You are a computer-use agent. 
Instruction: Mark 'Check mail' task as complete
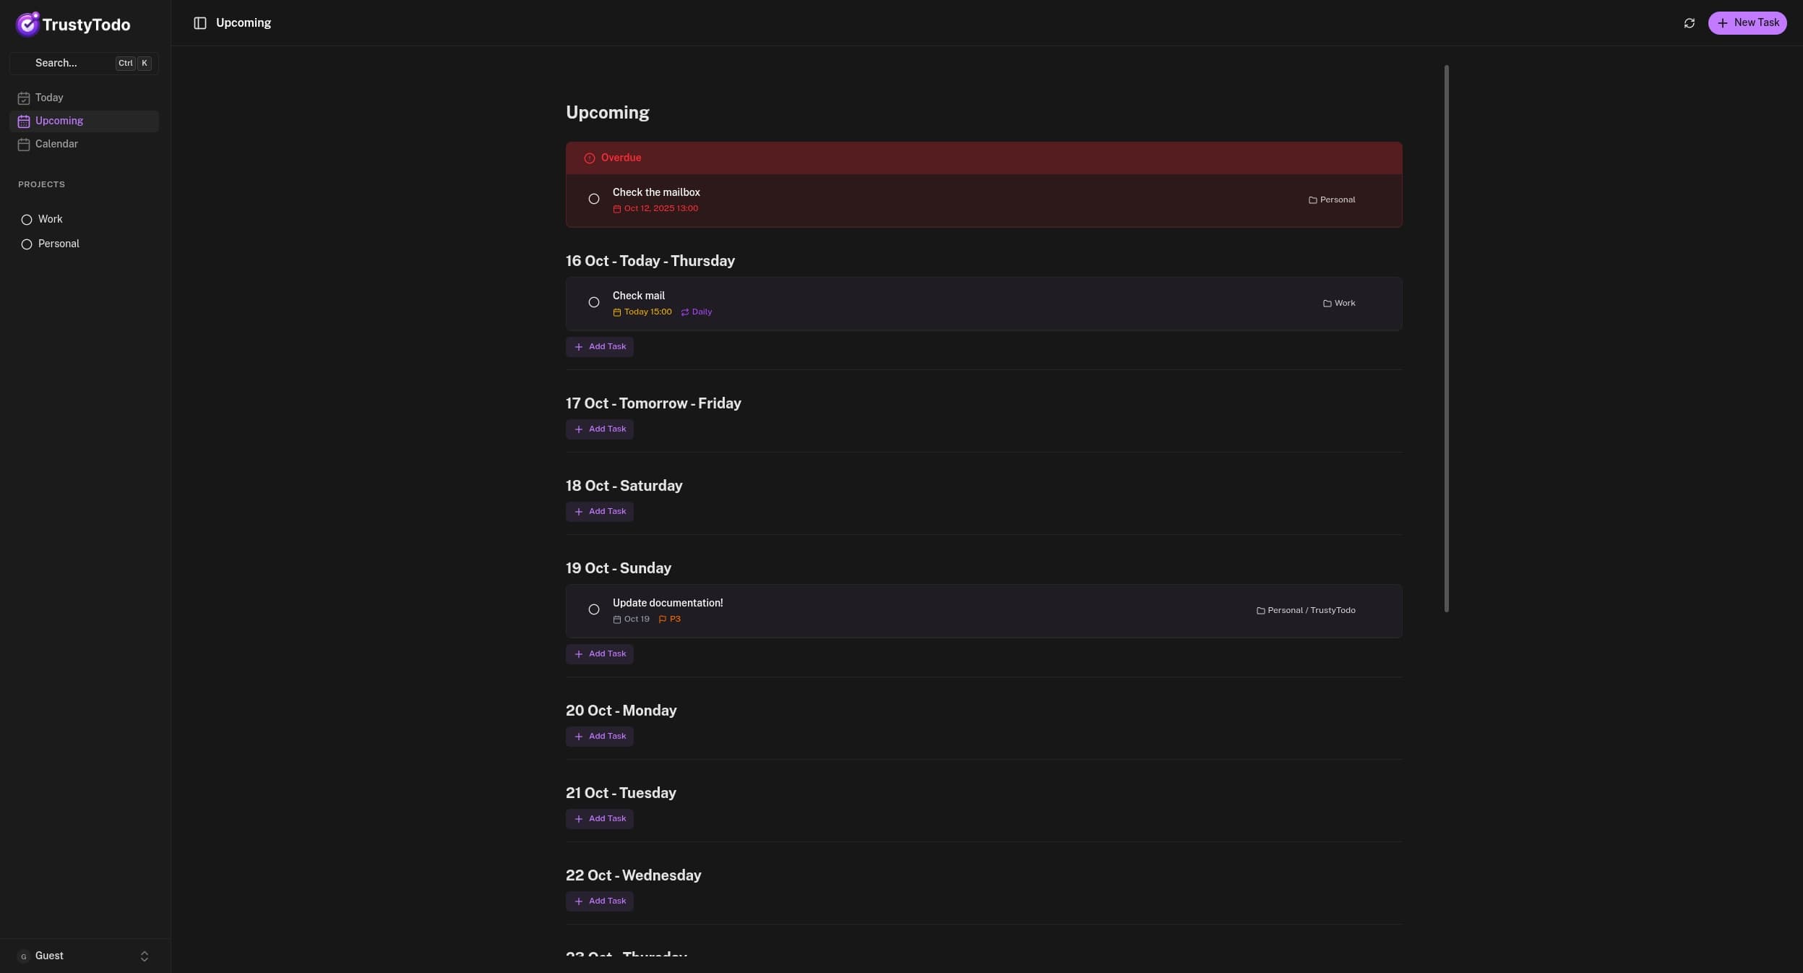(594, 302)
